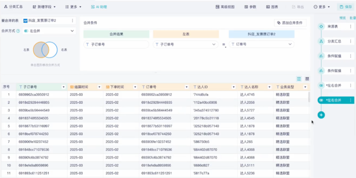Open the equals operator selector in merge condition
The image size is (356, 178).
(x=224, y=45)
